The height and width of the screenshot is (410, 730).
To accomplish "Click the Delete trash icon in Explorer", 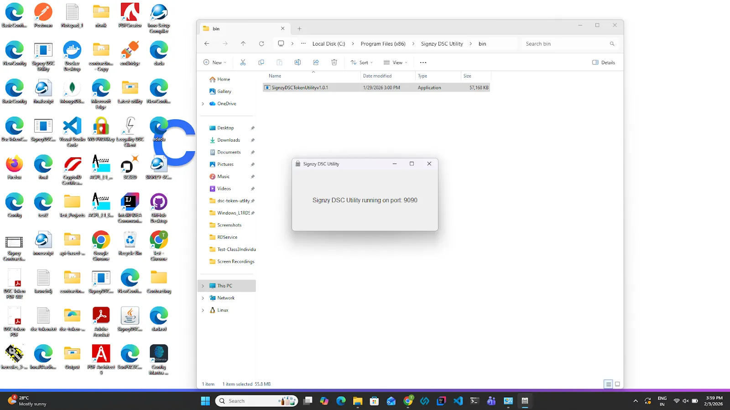I will (334, 62).
